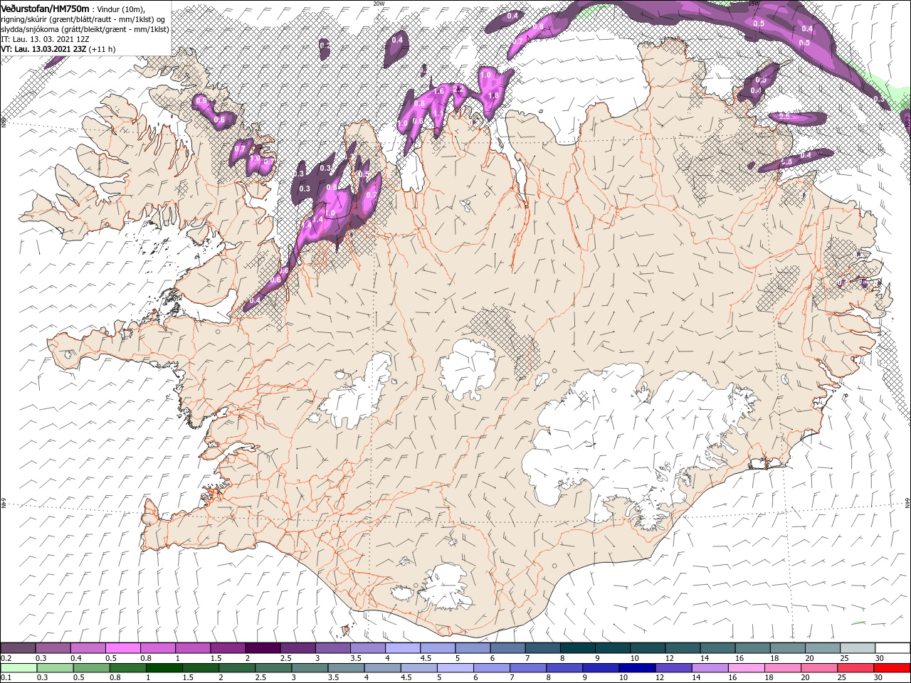Select the dark teal 9 snow legend swatch
This screenshot has width=911, height=683.
(613, 648)
